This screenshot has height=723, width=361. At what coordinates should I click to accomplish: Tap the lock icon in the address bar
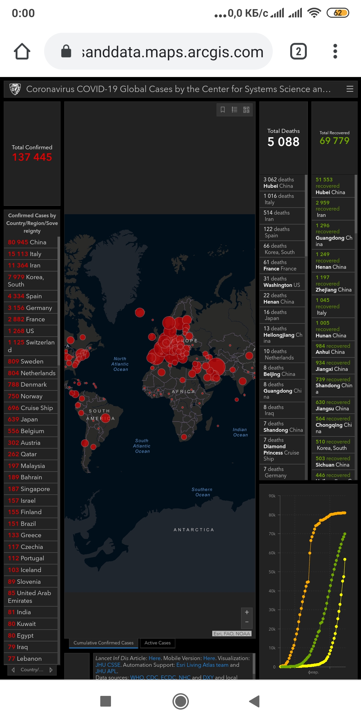[x=66, y=51]
